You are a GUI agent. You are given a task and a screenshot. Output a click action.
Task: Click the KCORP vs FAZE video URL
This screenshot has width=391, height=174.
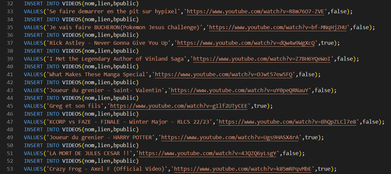[x=287, y=122]
